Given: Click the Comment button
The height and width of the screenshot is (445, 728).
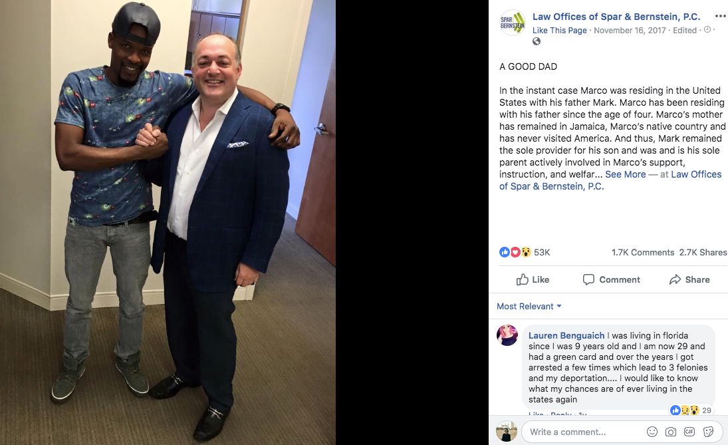Looking at the screenshot, I should click(612, 279).
